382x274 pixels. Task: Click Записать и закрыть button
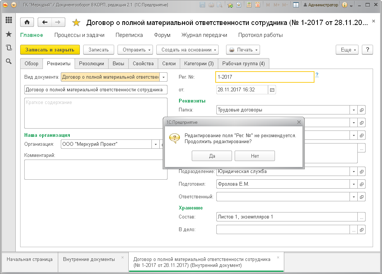[x=50, y=50]
